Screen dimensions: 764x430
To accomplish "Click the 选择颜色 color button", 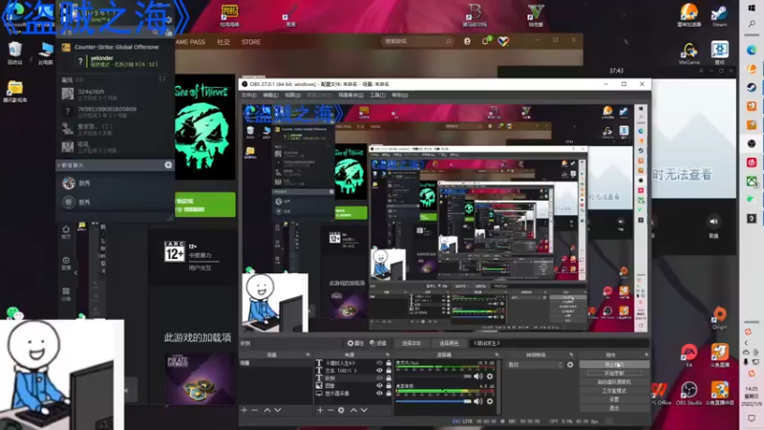I will point(449,343).
